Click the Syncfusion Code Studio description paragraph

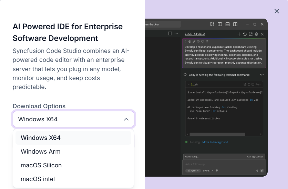click(x=71, y=69)
